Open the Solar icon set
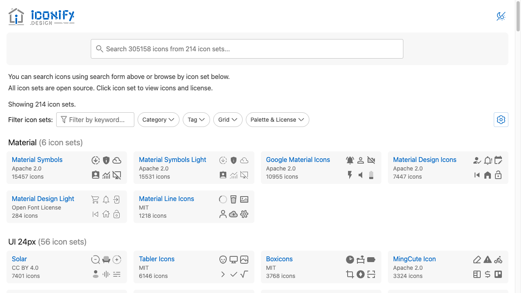 click(19, 259)
